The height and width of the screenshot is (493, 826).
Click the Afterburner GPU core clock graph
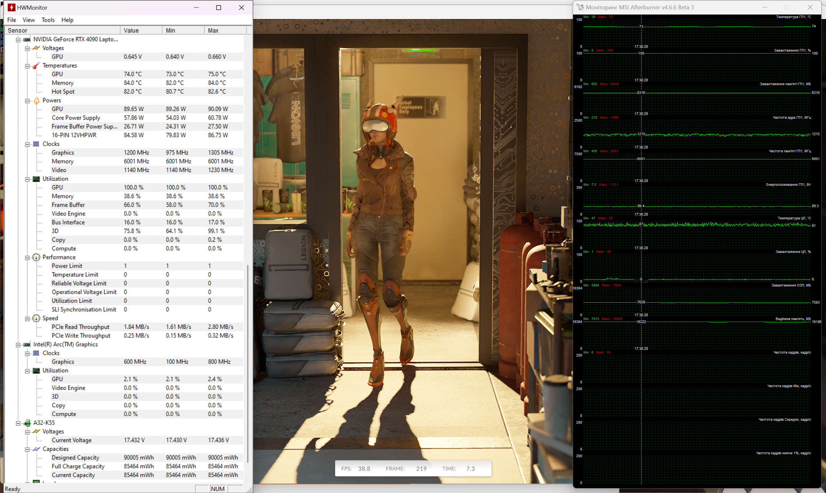[x=697, y=134]
